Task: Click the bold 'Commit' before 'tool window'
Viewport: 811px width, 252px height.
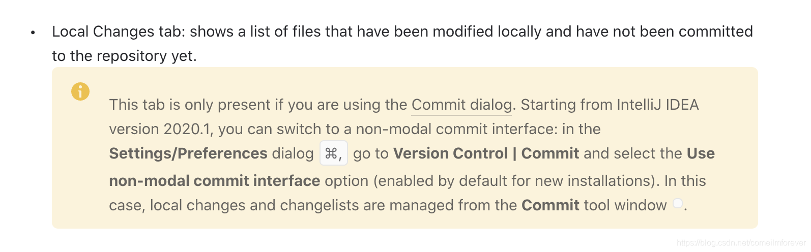Action: tap(550, 205)
